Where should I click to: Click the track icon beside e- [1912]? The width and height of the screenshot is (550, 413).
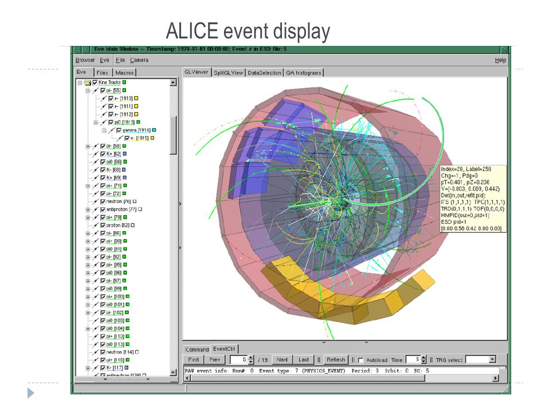(104, 115)
